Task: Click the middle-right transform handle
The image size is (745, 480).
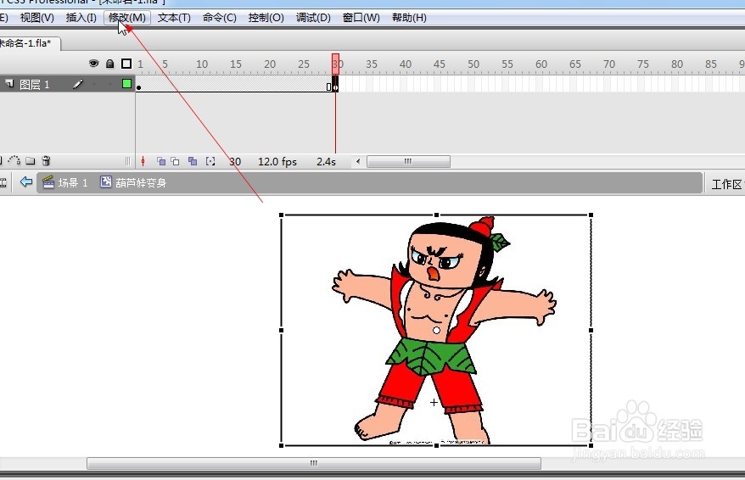Action: click(591, 330)
